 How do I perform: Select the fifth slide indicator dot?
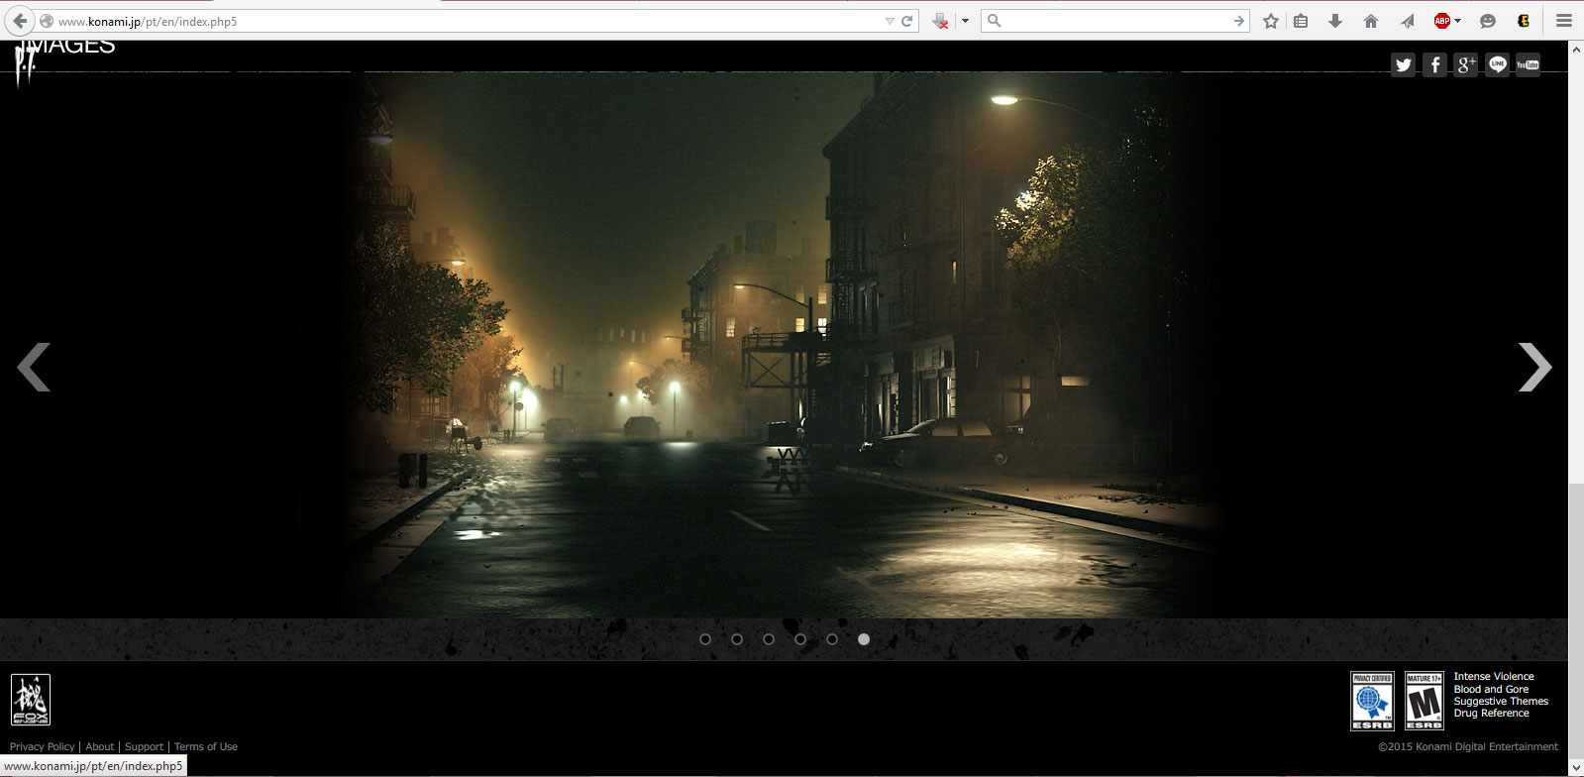coord(832,639)
